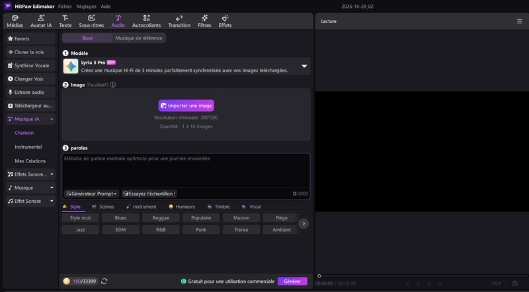Toggle the Reggae style tag
This screenshot has width=529, height=292.
coord(161,218)
